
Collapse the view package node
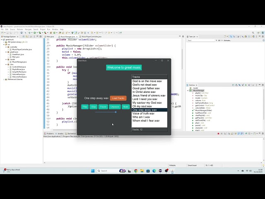click(x=6, y=65)
